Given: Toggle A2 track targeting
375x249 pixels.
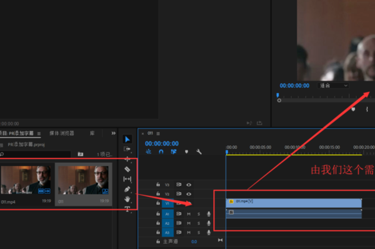Looking at the screenshot, I should tap(167, 223).
